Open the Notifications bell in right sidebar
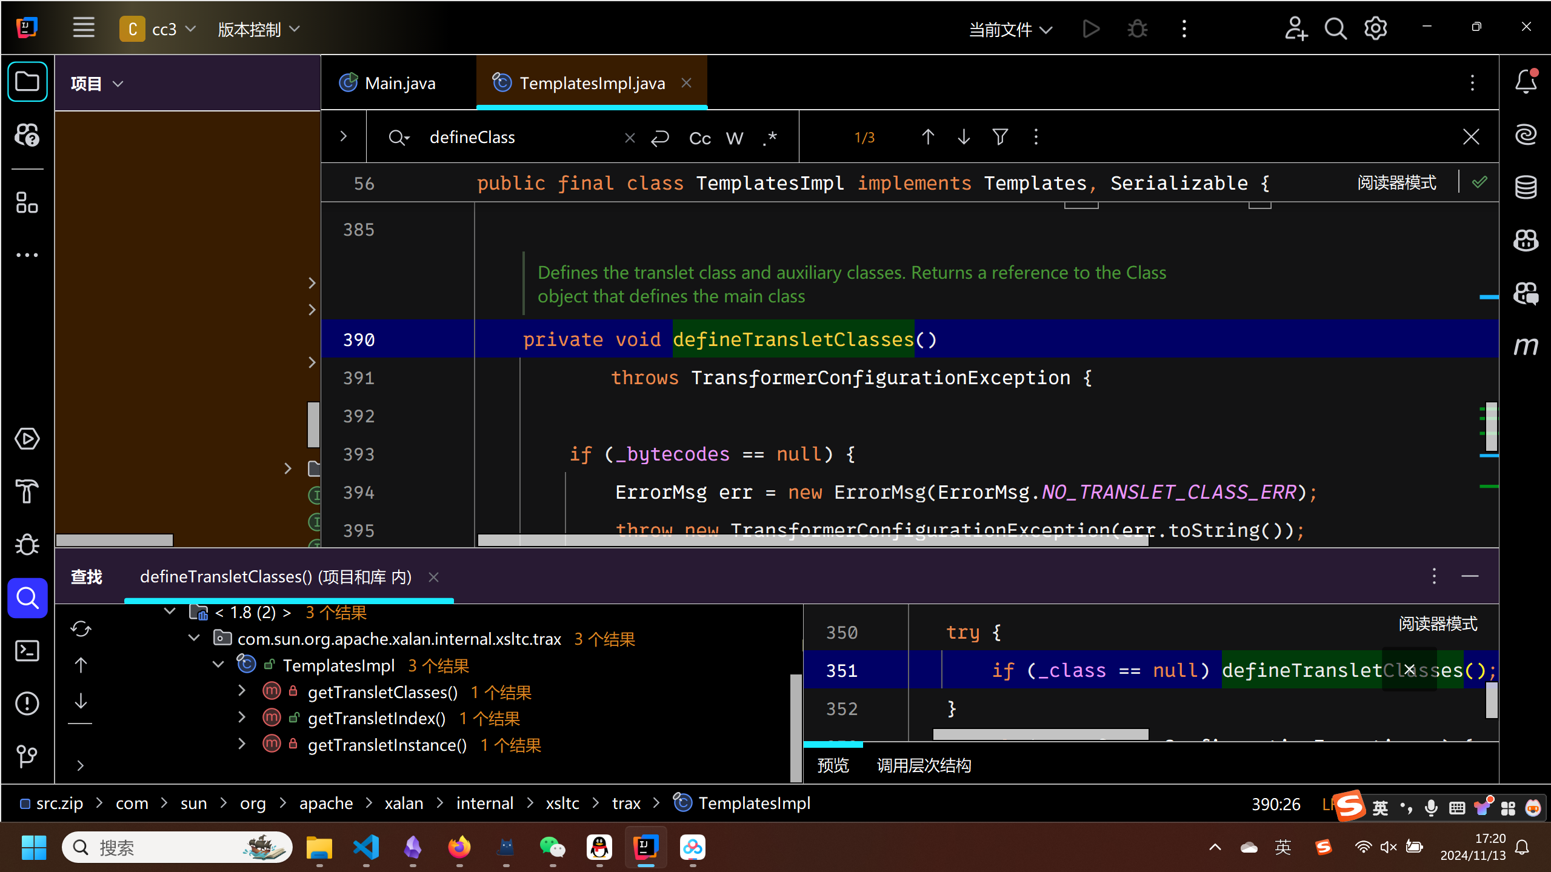The width and height of the screenshot is (1551, 872). pyautogui.click(x=1526, y=82)
